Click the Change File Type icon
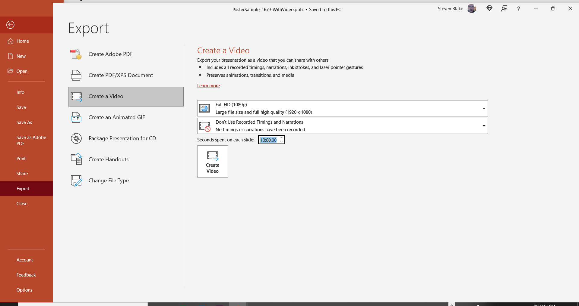The image size is (579, 306). (76, 181)
